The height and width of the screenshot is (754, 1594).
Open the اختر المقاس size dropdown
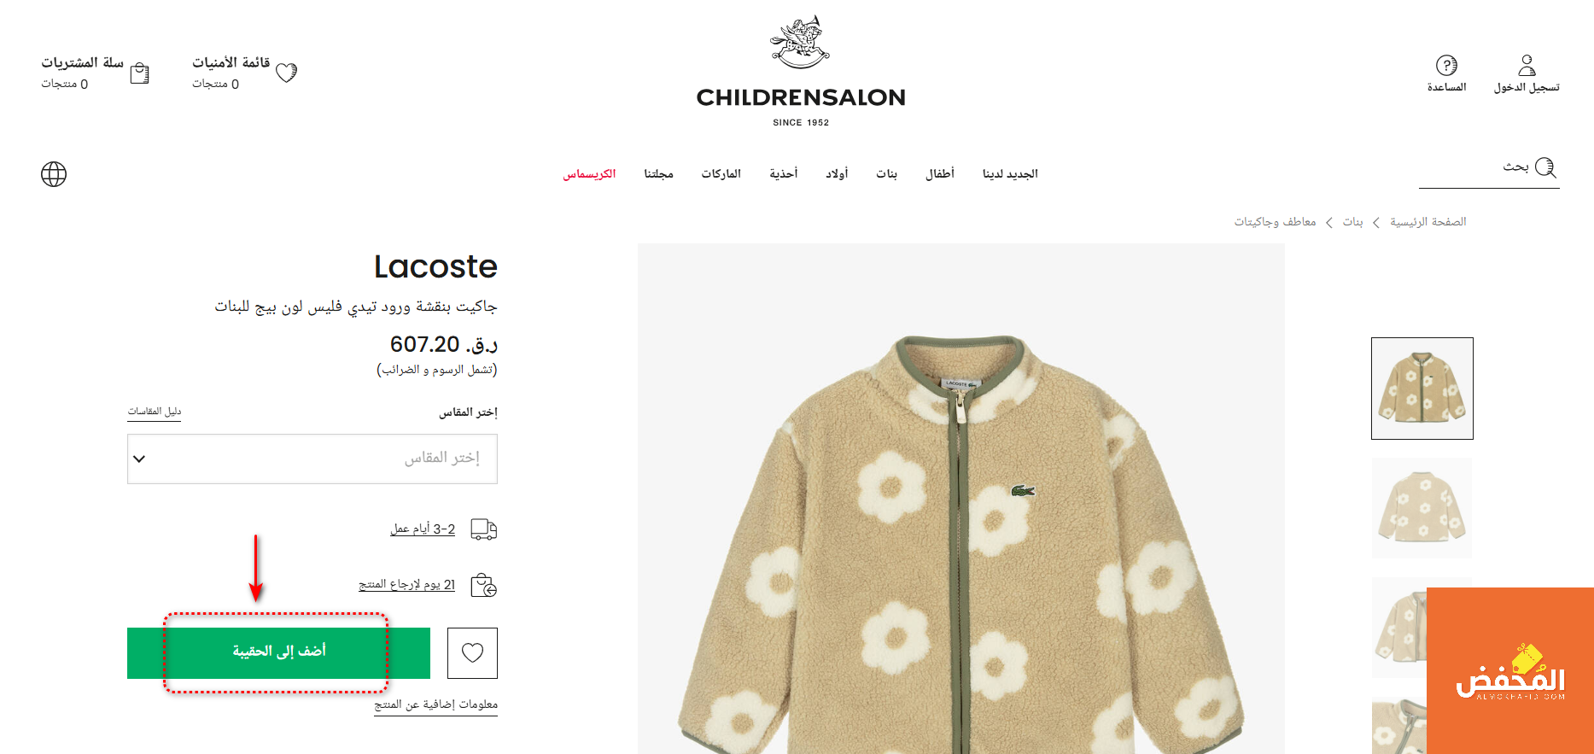tap(312, 459)
